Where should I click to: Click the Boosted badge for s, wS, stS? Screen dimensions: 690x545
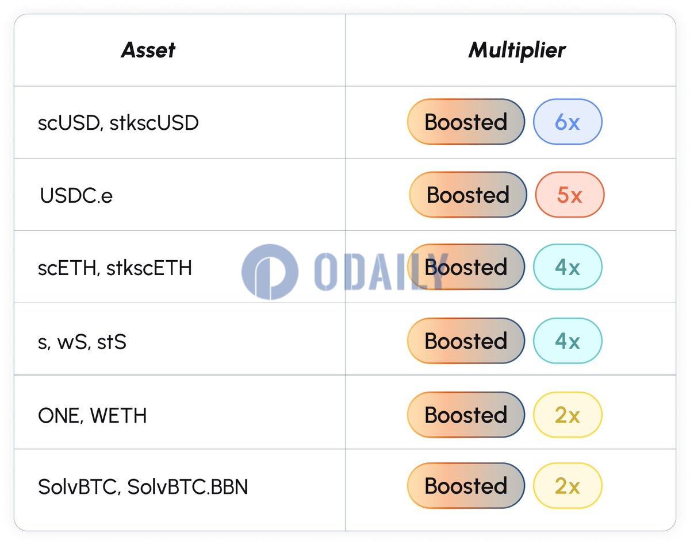[x=466, y=341]
